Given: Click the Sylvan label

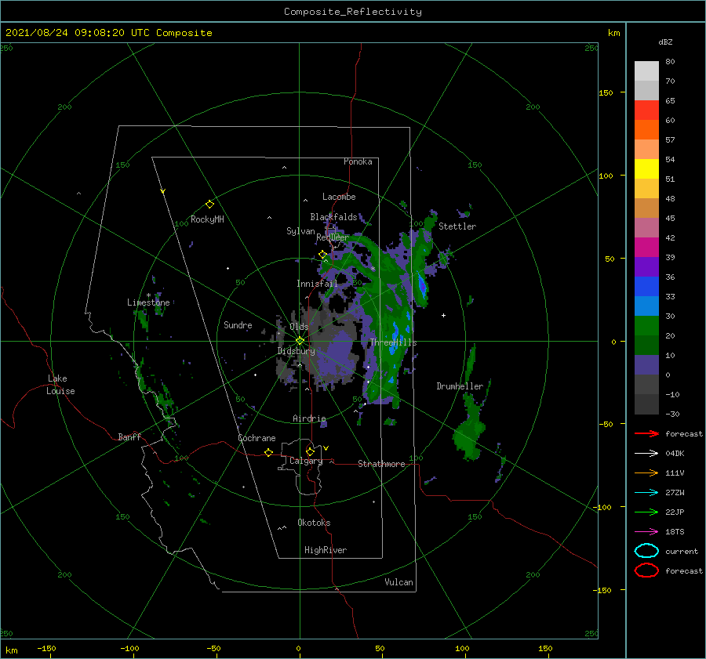Looking at the screenshot, I should click(300, 231).
